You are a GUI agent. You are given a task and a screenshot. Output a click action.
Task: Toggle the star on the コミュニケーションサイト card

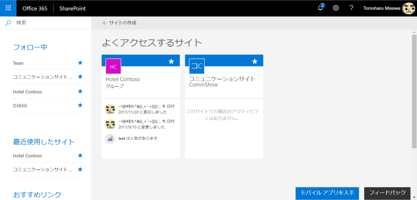255,62
